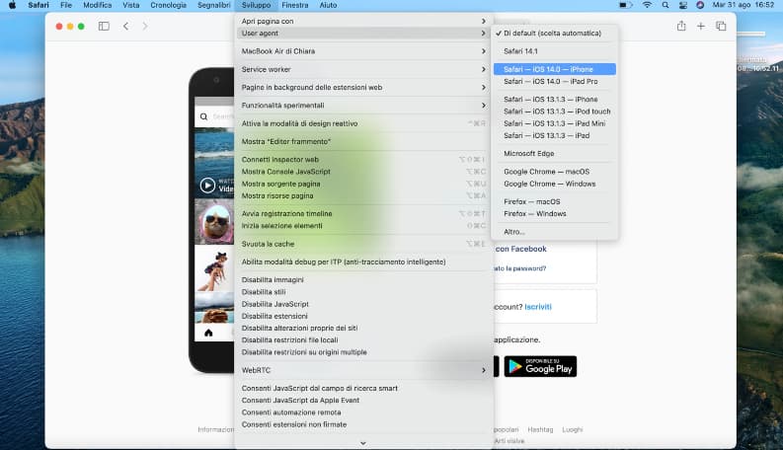Viewport: 783px width, 450px height.
Task: Expand the WebRTC submenu
Action: (x=363, y=370)
